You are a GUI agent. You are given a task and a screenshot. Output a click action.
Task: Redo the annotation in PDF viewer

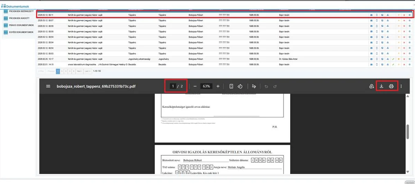(275, 86)
